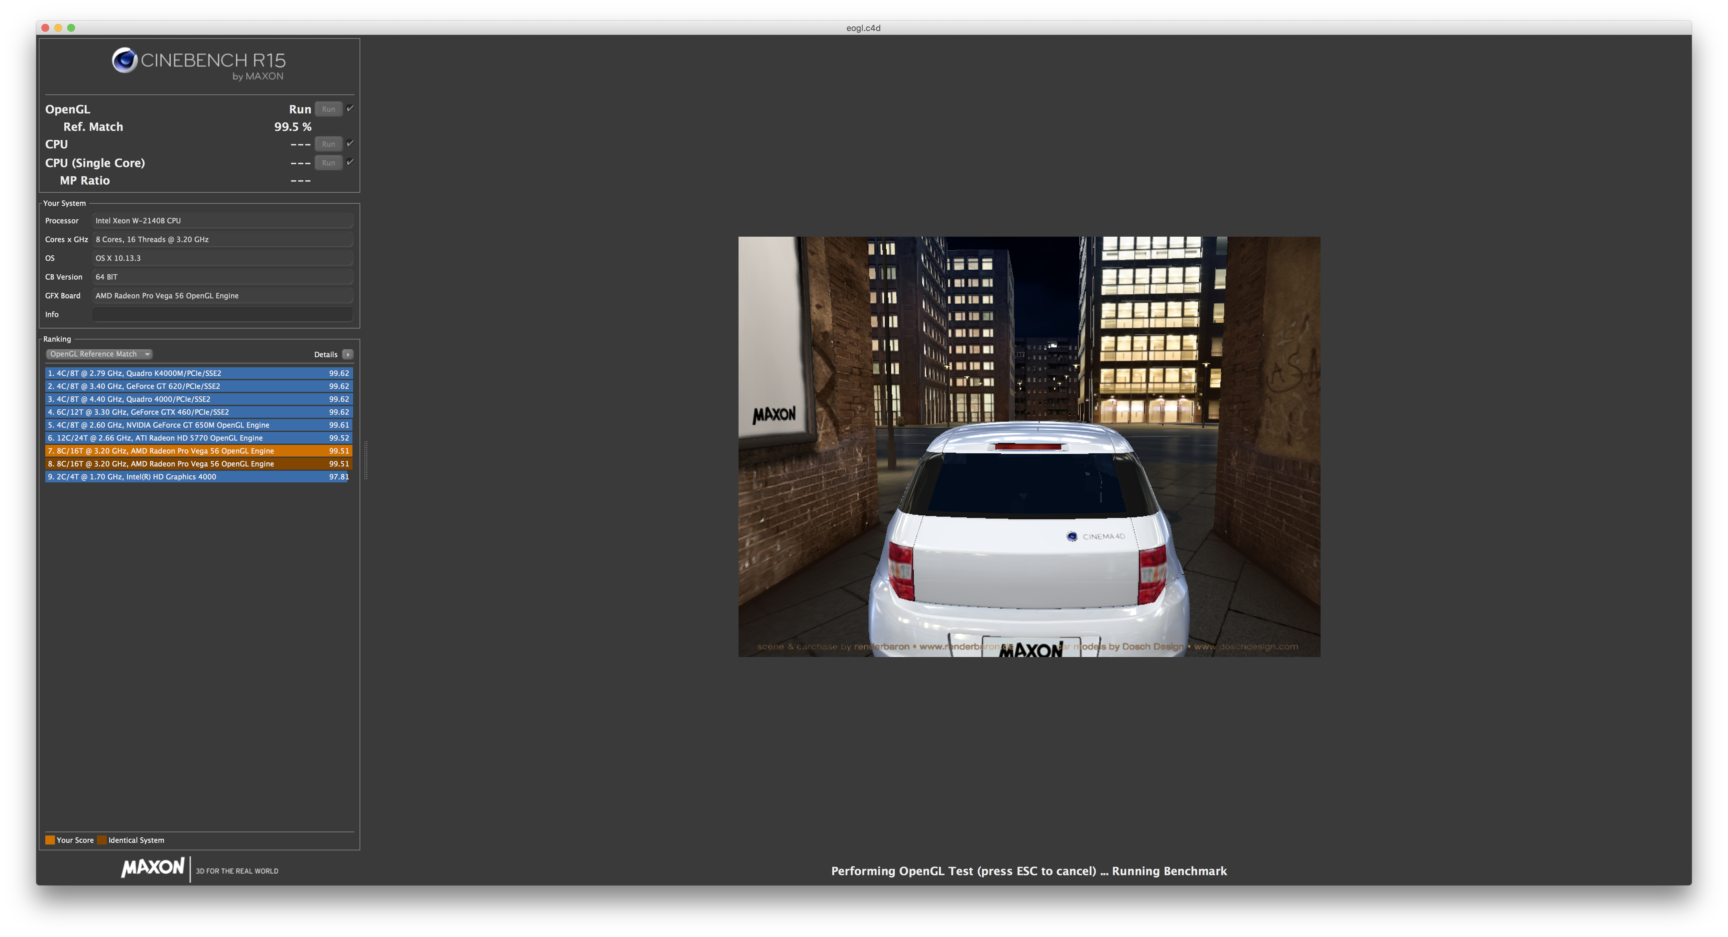This screenshot has height=937, width=1728.
Task: Toggle the OpenGL test checkbox
Action: pyautogui.click(x=350, y=109)
